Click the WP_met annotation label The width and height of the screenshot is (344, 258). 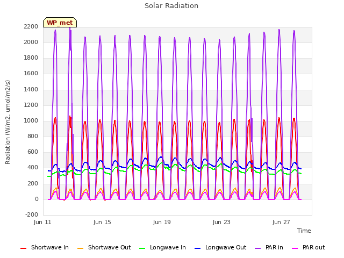(x=60, y=23)
